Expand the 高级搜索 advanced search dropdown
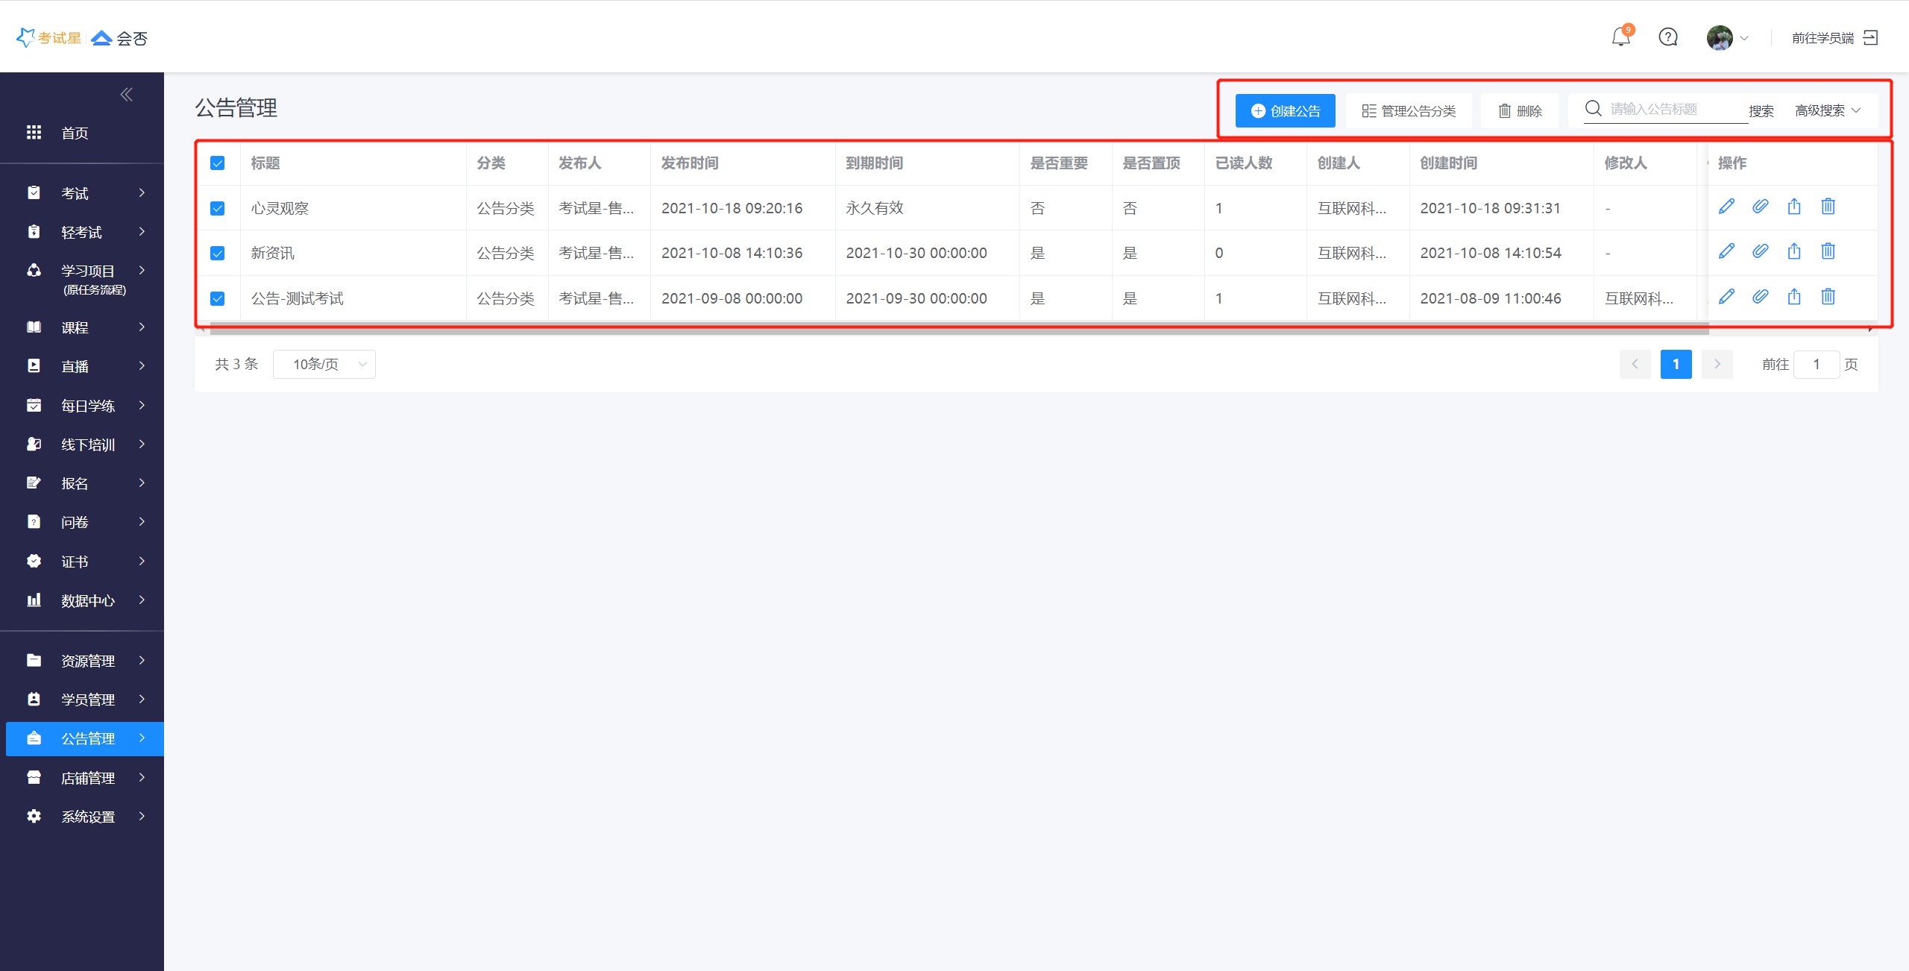 [1828, 110]
